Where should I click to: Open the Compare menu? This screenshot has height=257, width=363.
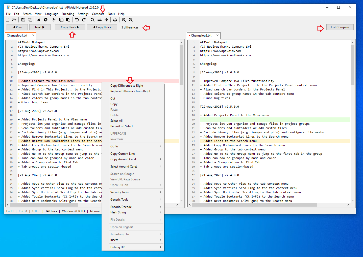click(98, 14)
